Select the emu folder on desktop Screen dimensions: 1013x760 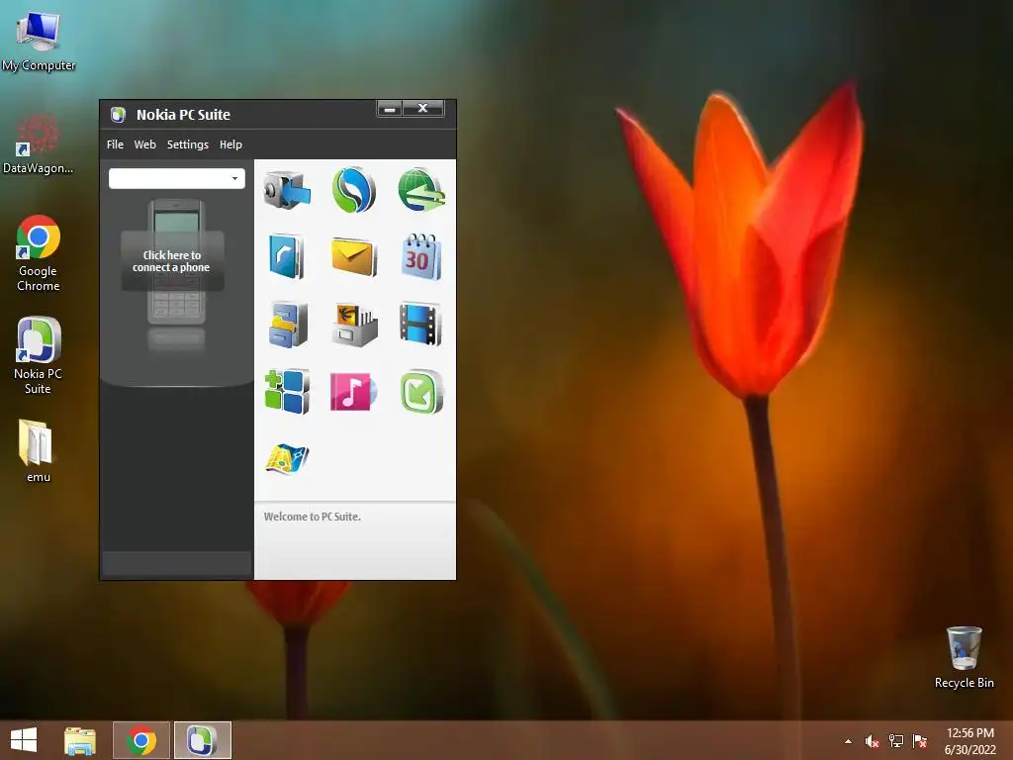[x=38, y=451]
